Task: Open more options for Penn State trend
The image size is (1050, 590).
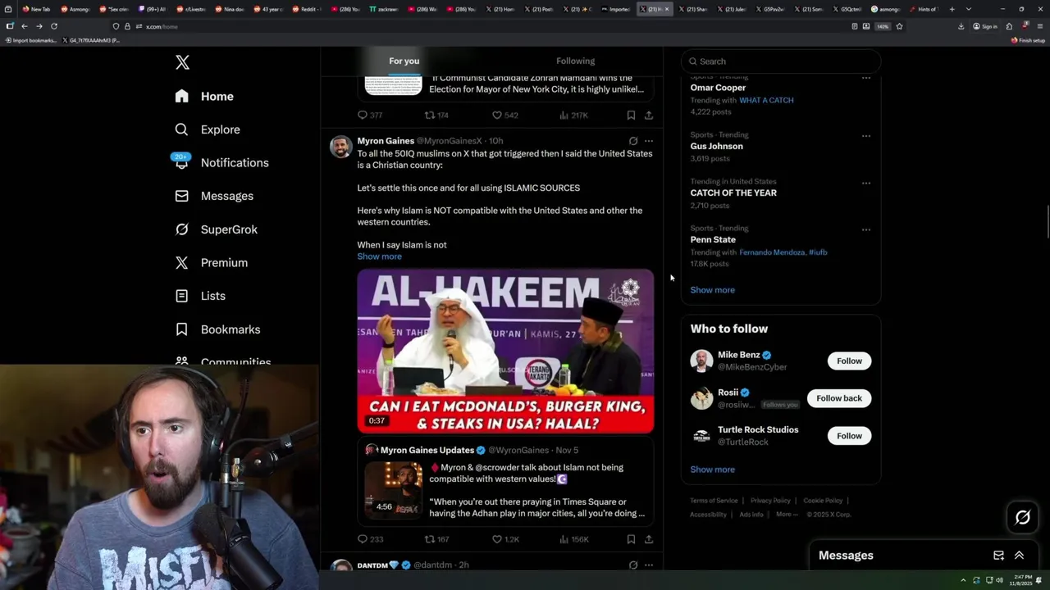Action: point(865,229)
